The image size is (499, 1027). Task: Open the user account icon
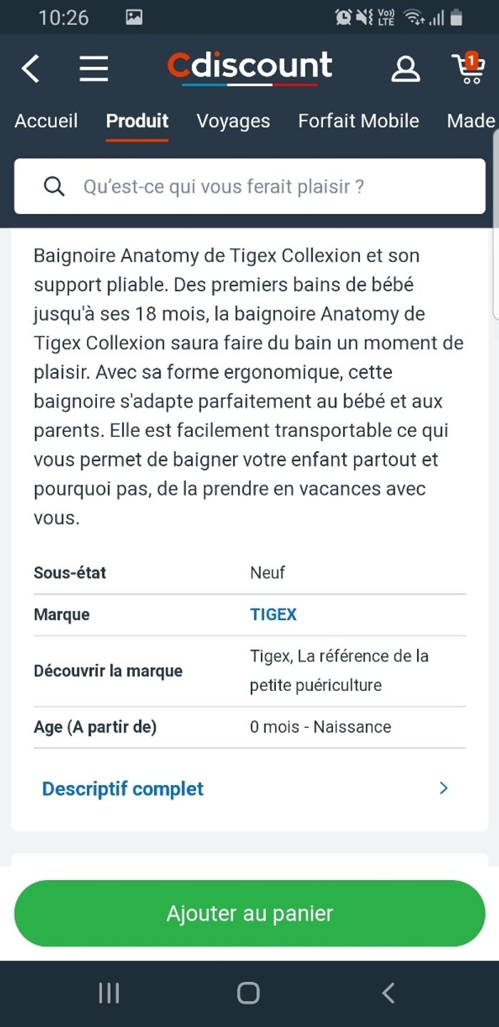(406, 69)
